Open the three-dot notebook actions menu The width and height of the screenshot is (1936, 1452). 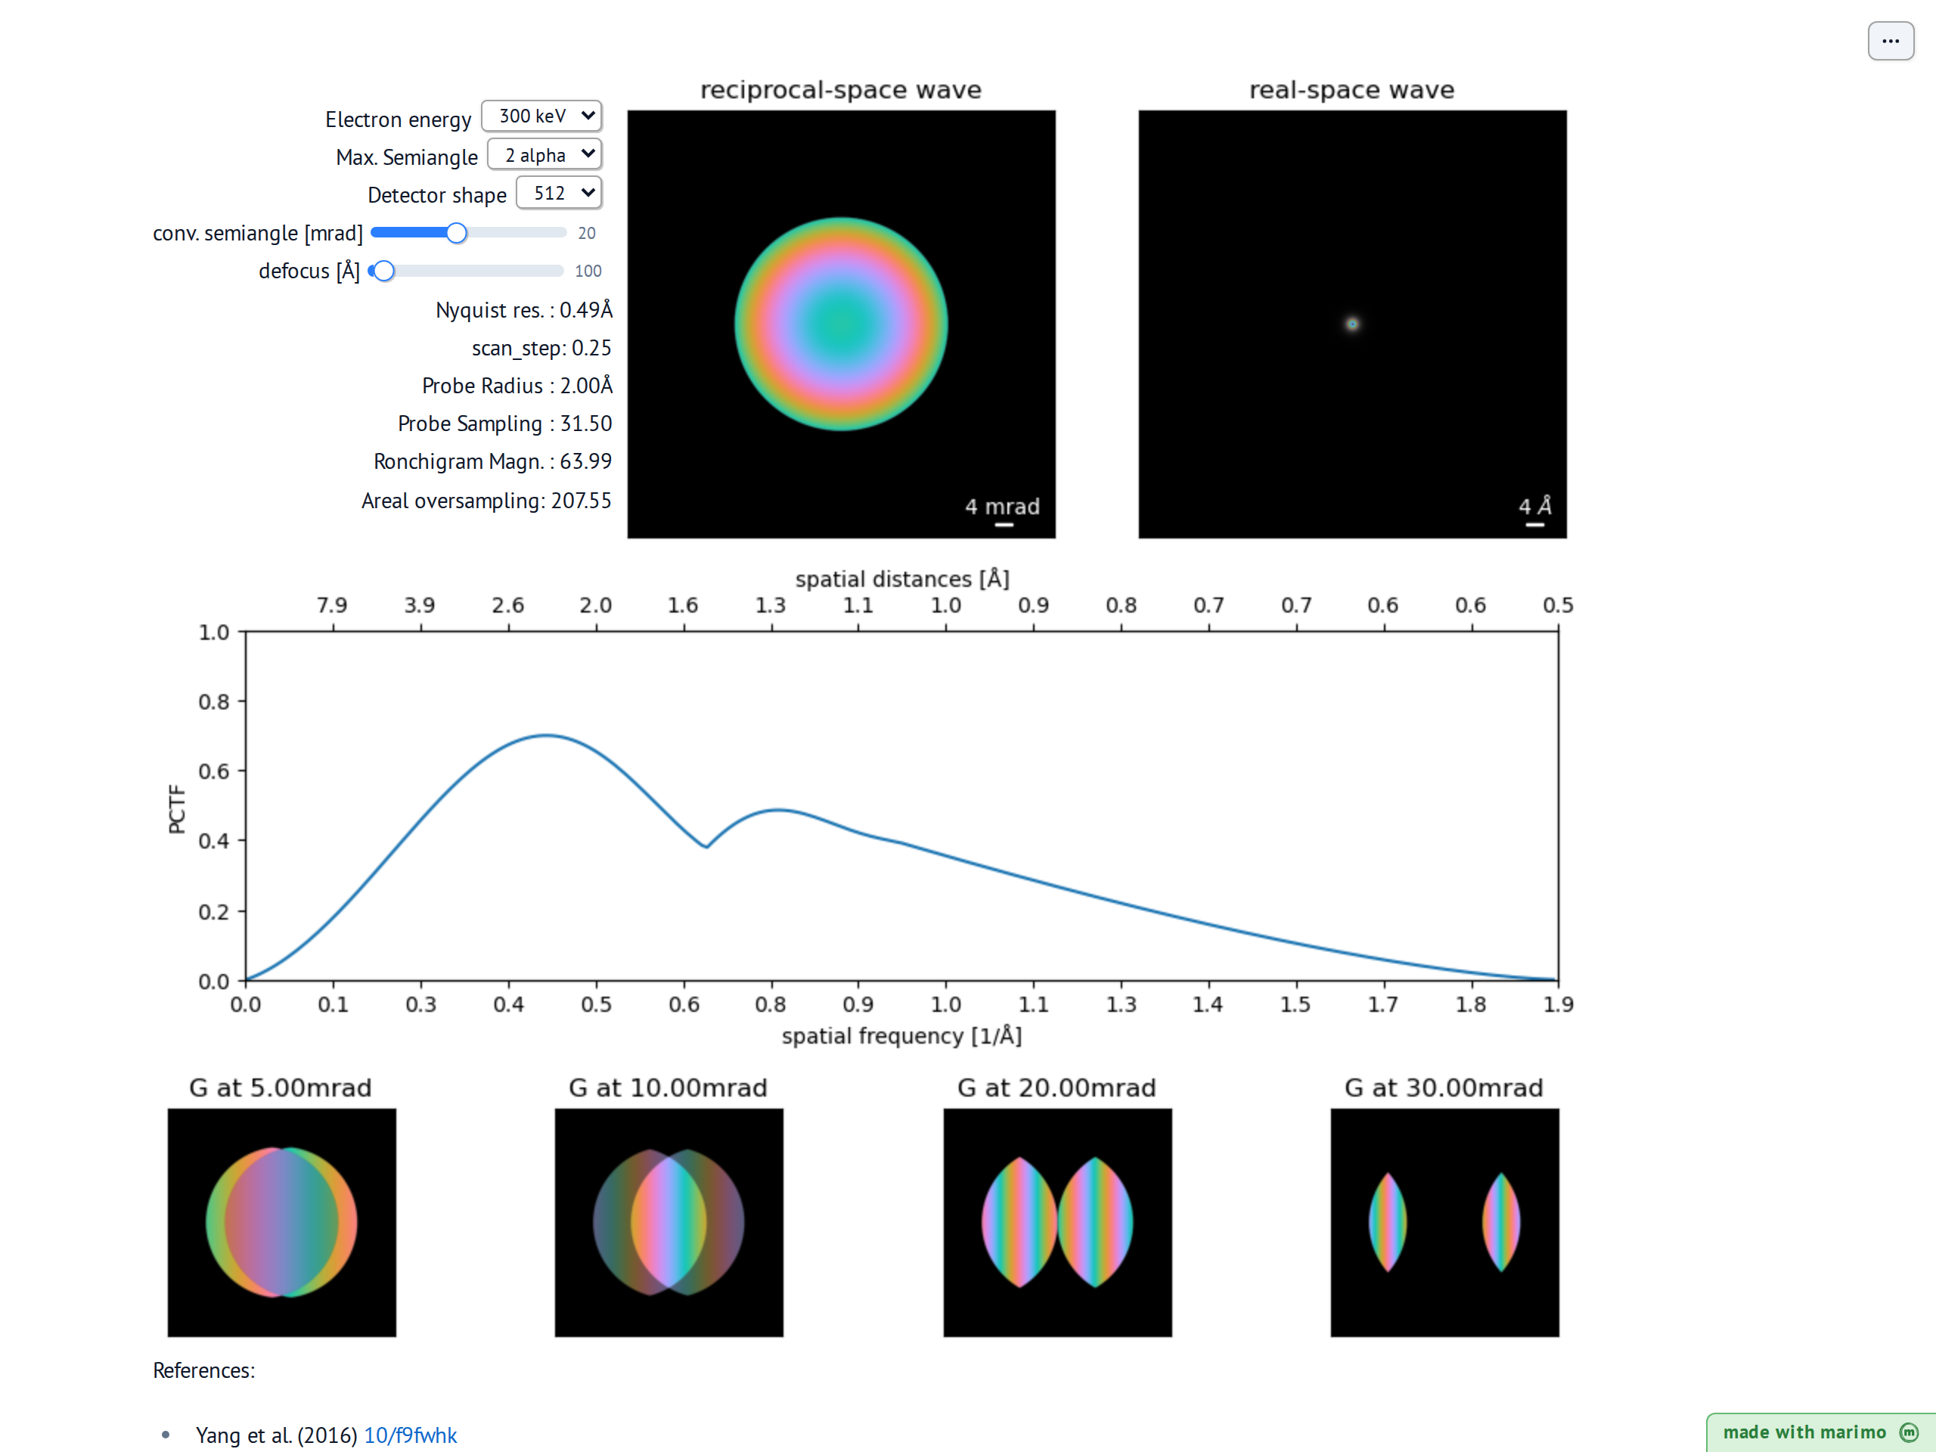(x=1891, y=41)
